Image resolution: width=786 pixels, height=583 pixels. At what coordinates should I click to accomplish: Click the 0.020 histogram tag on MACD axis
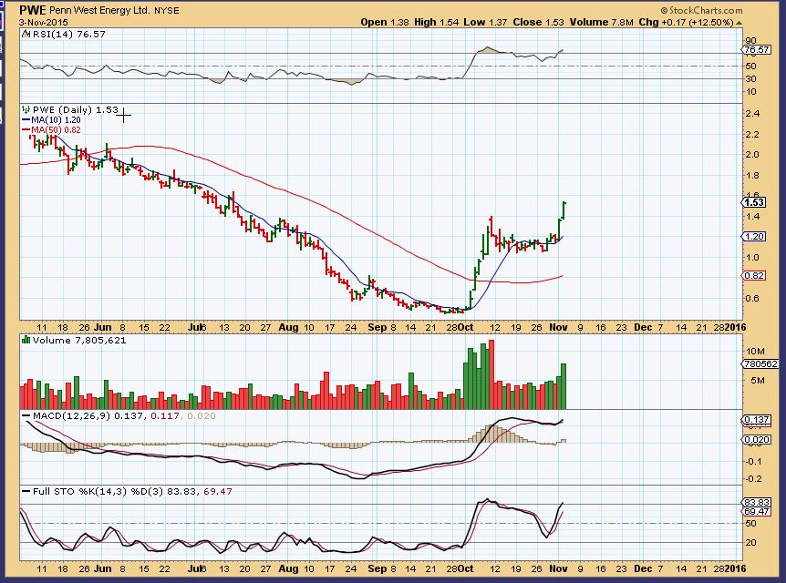coord(757,440)
